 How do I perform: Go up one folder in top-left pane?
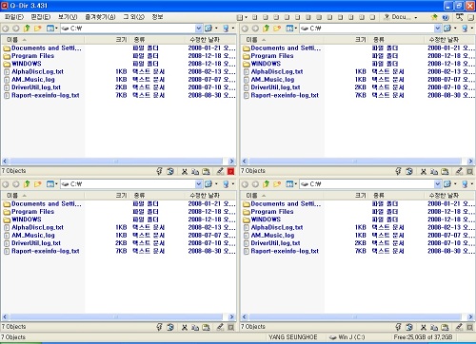27,29
